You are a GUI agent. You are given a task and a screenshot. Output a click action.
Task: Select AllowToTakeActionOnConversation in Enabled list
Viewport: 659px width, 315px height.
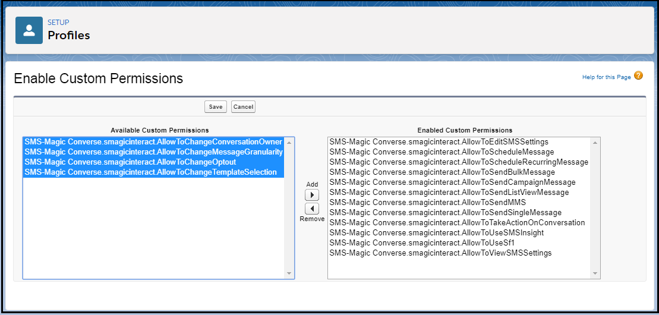click(459, 222)
